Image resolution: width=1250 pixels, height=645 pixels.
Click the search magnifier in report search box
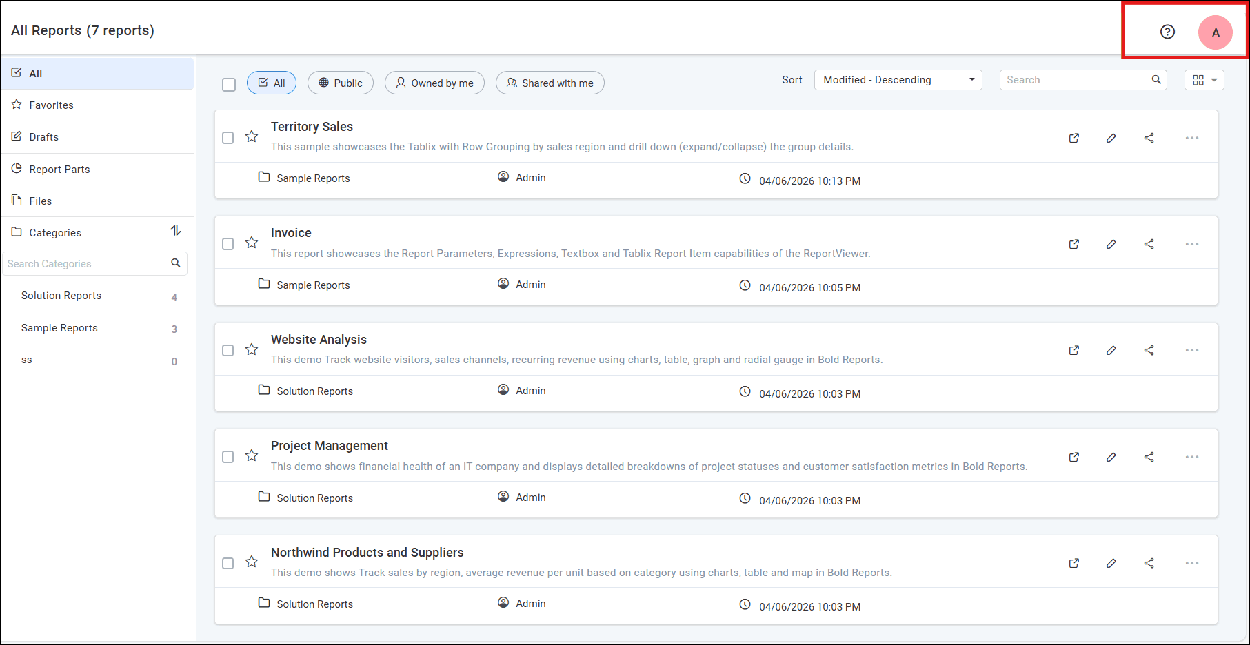point(1156,80)
